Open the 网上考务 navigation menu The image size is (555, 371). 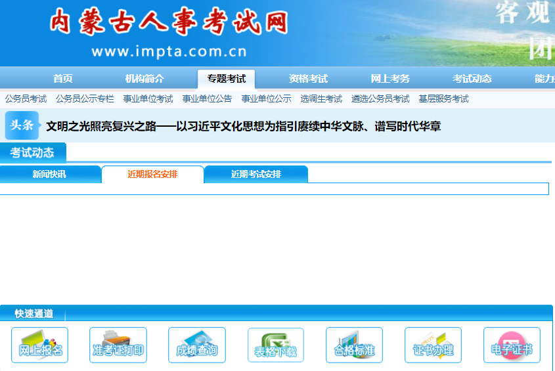click(390, 79)
